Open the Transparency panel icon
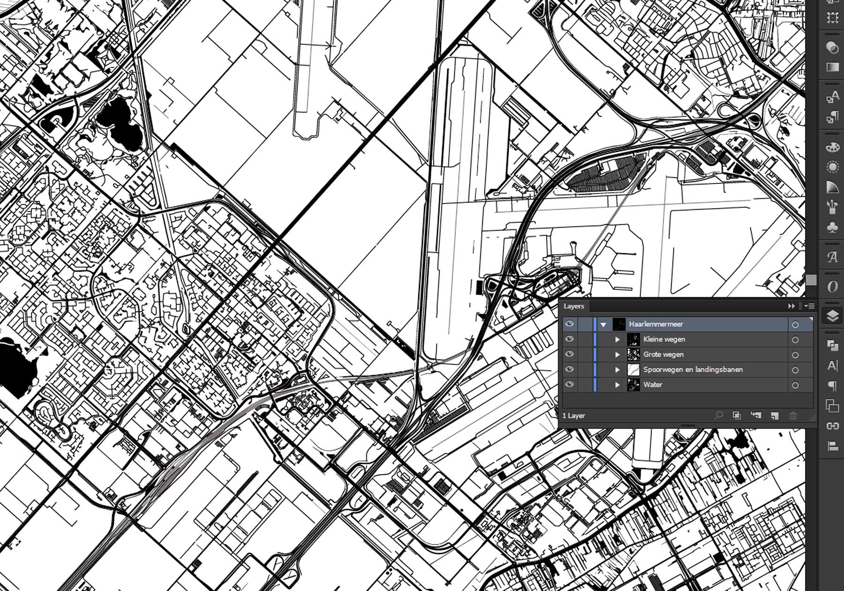This screenshot has height=591, width=844. point(832,47)
